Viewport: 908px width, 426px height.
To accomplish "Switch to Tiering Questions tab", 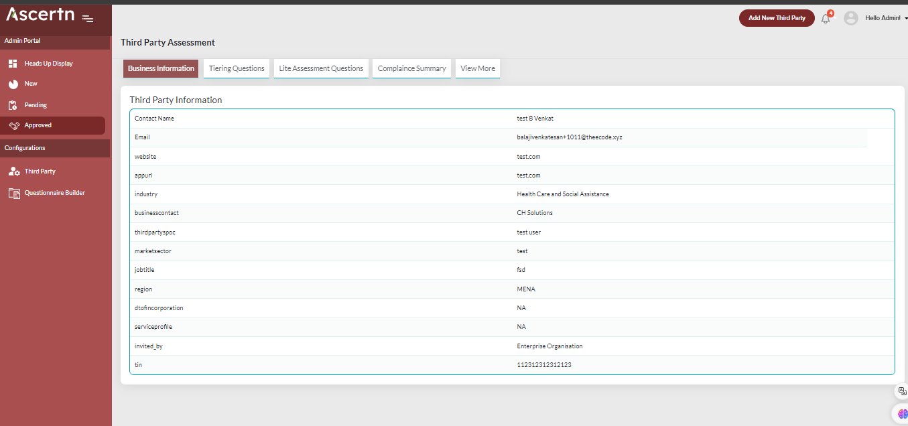I will [237, 68].
